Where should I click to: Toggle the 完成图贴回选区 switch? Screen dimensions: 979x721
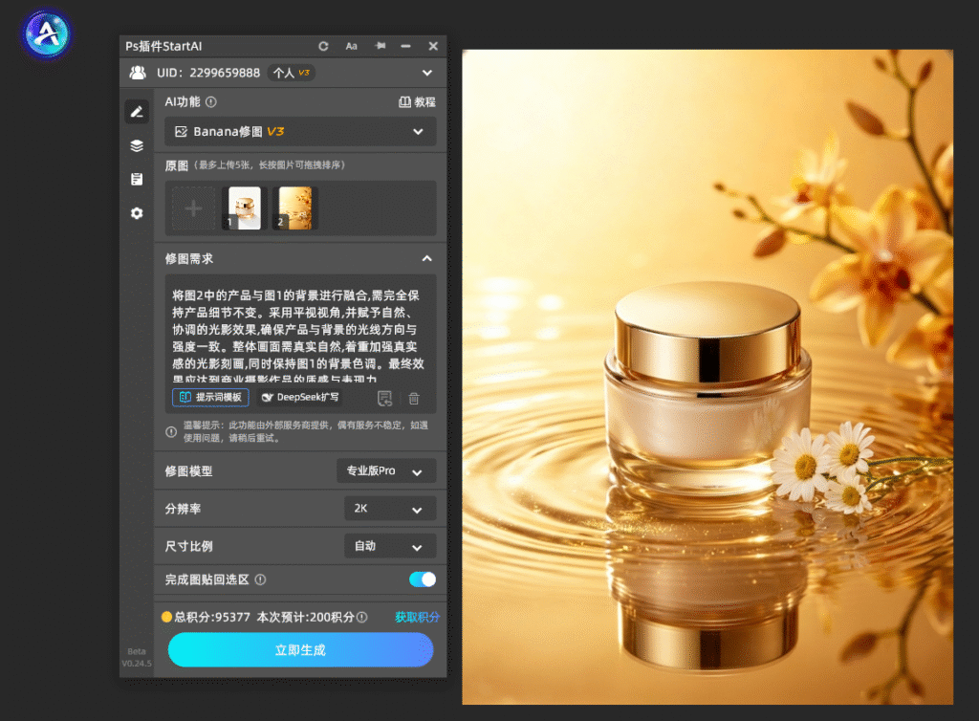(423, 579)
